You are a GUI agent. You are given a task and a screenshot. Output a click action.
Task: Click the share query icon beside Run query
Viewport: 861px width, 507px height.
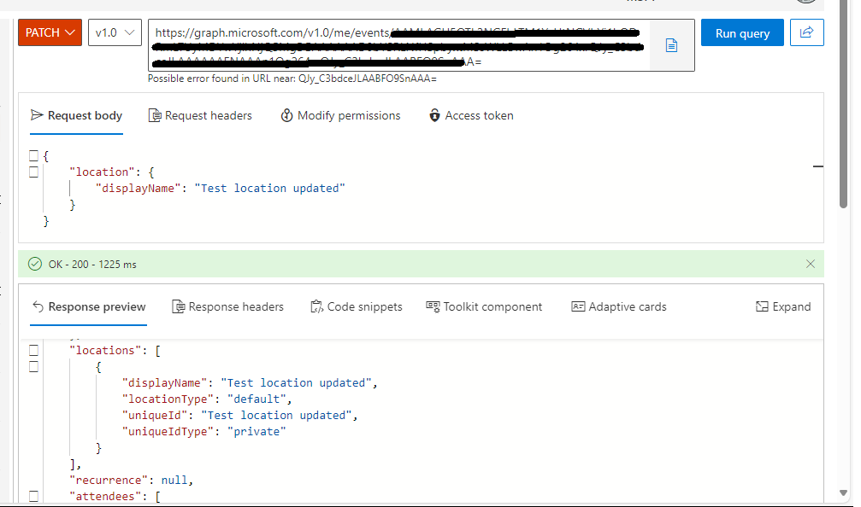pos(805,32)
